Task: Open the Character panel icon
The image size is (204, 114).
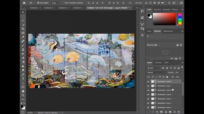Action: click(x=142, y=35)
